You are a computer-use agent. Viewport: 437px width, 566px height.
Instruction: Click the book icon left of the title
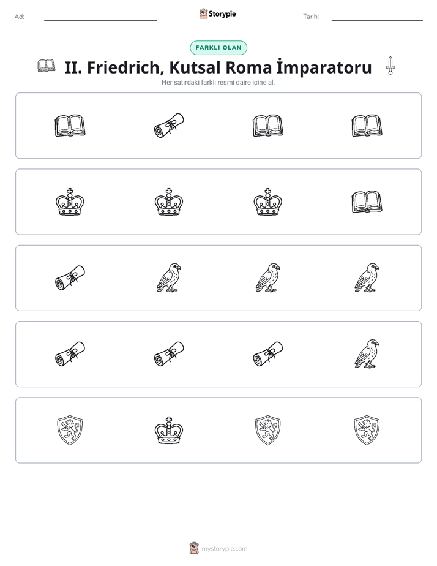(x=47, y=66)
